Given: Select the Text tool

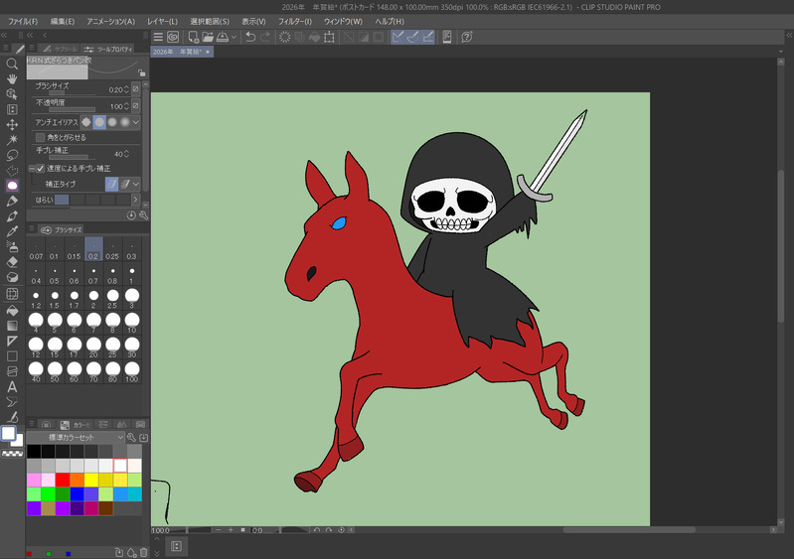Looking at the screenshot, I should click(12, 386).
